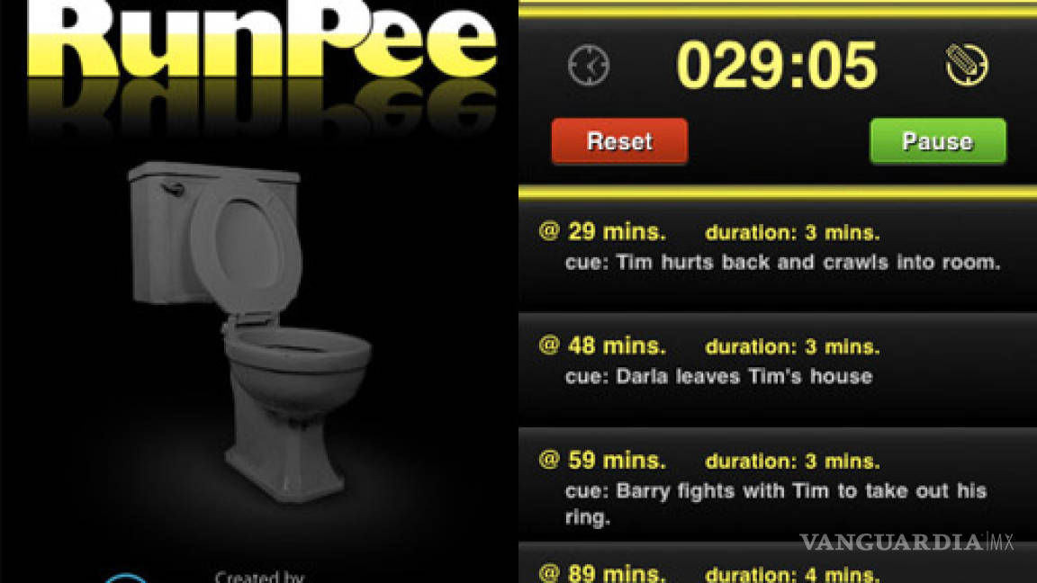Tap the vibrating alarm icon right of timer
The height and width of the screenshot is (583, 1037).
[x=967, y=65]
